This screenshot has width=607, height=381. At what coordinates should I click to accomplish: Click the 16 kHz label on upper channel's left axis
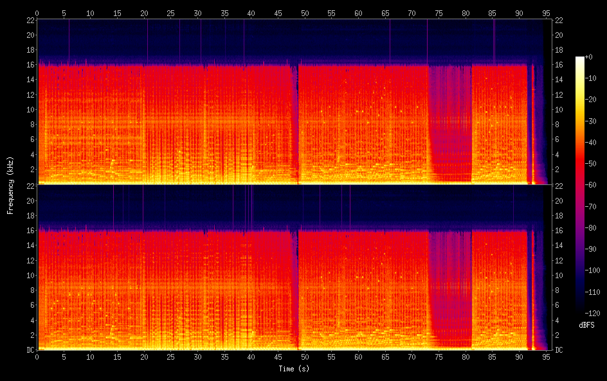(29, 65)
